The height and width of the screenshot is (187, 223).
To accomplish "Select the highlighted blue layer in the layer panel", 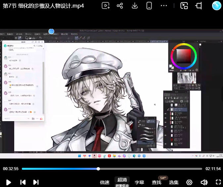I will 179,109.
